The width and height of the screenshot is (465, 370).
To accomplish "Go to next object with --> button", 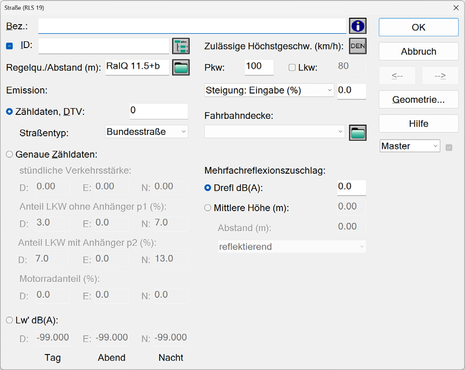I will [440, 75].
